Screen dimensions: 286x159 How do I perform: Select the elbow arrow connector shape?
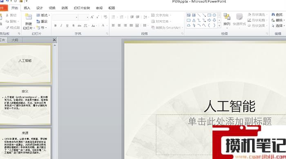(x=204, y=20)
